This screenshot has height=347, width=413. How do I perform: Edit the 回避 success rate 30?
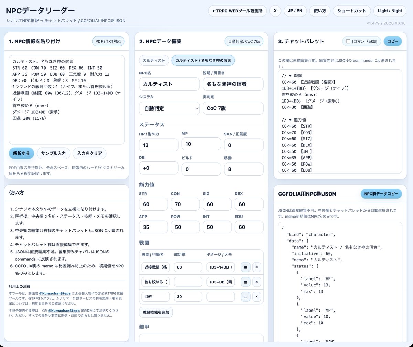tap(188, 296)
